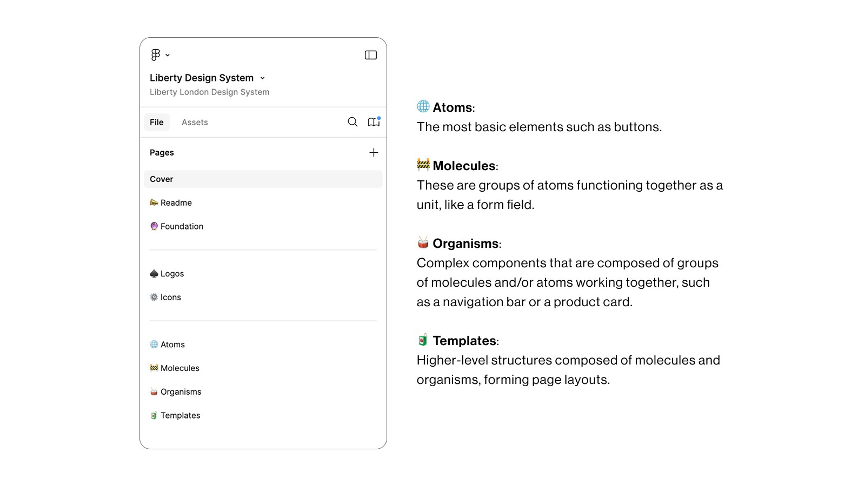Expand the Liberty Design System file dropdown

[x=262, y=78]
